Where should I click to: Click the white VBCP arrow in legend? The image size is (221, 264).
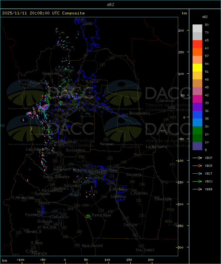(197, 158)
